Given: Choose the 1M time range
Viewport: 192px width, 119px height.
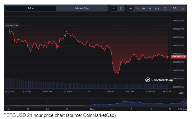Looking at the screenshot, I should tap(144, 9).
